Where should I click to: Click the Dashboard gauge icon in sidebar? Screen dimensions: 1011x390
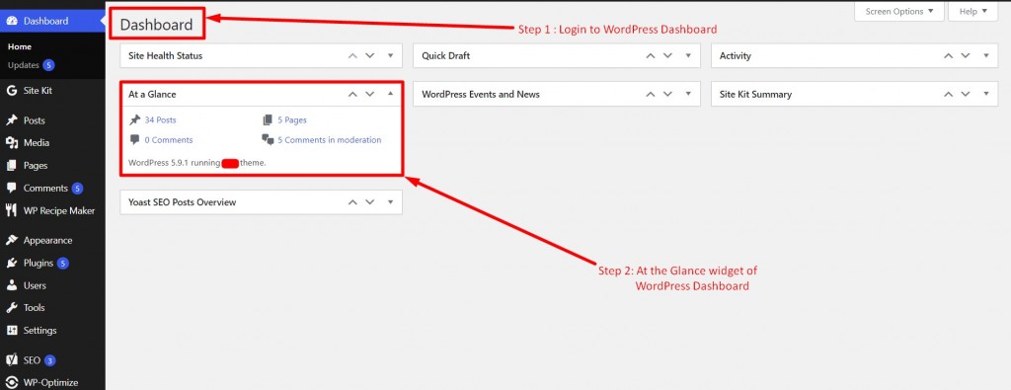[x=12, y=22]
